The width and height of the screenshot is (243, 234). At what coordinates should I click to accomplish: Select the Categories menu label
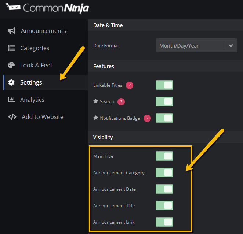click(35, 48)
